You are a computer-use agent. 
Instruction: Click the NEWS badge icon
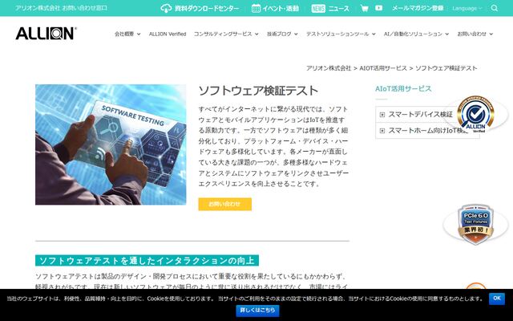coord(318,8)
